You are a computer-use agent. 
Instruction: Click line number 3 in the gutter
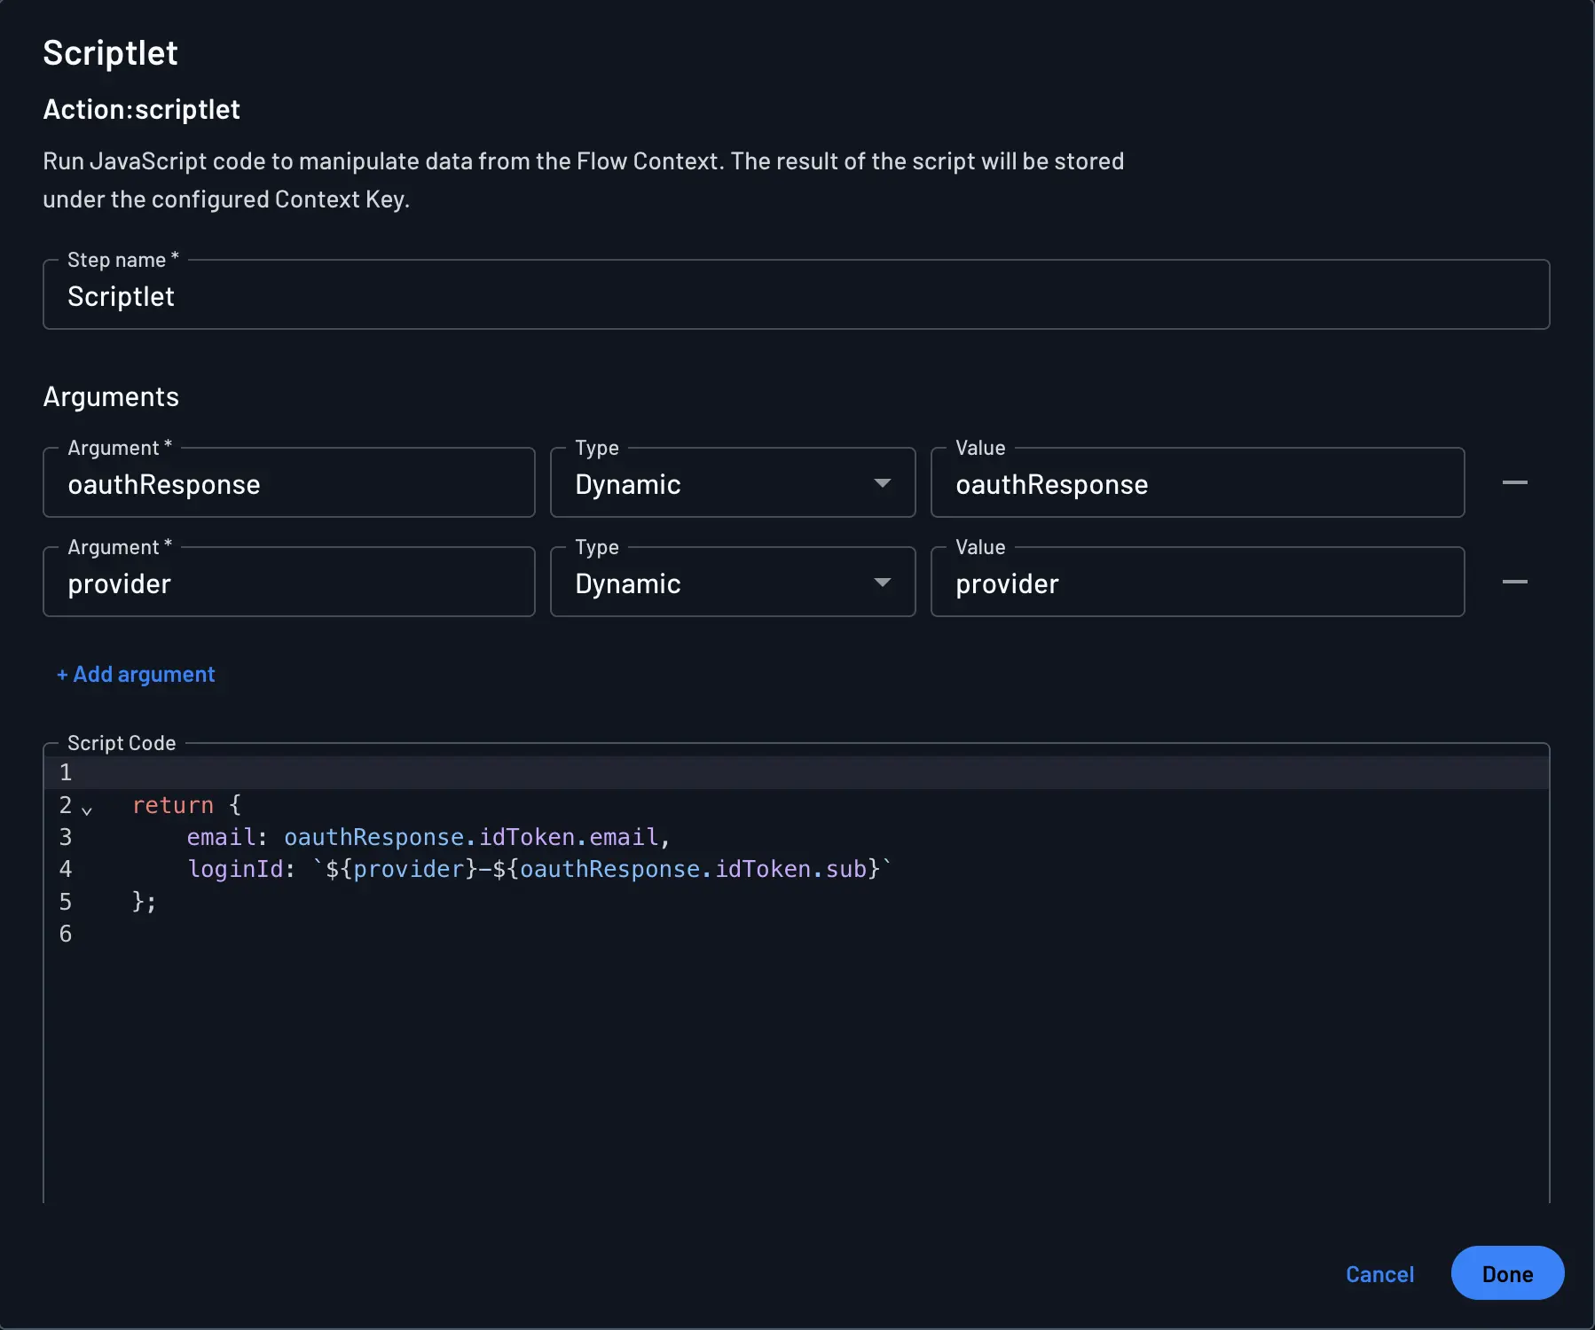pyautogui.click(x=66, y=837)
